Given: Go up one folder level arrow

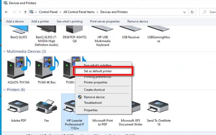Looking at the screenshot, I should 25,12.
